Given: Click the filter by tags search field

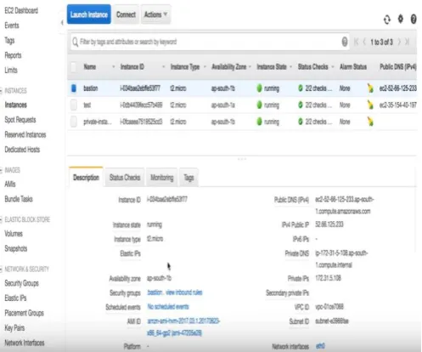Looking at the screenshot, I should (210, 42).
